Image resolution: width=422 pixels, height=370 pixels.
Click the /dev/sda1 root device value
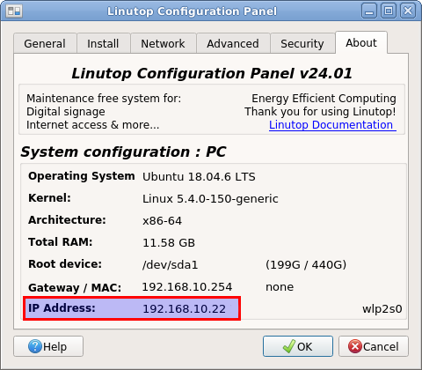click(x=171, y=265)
